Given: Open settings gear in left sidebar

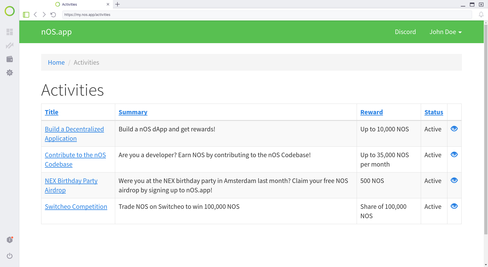Looking at the screenshot, I should point(10,73).
